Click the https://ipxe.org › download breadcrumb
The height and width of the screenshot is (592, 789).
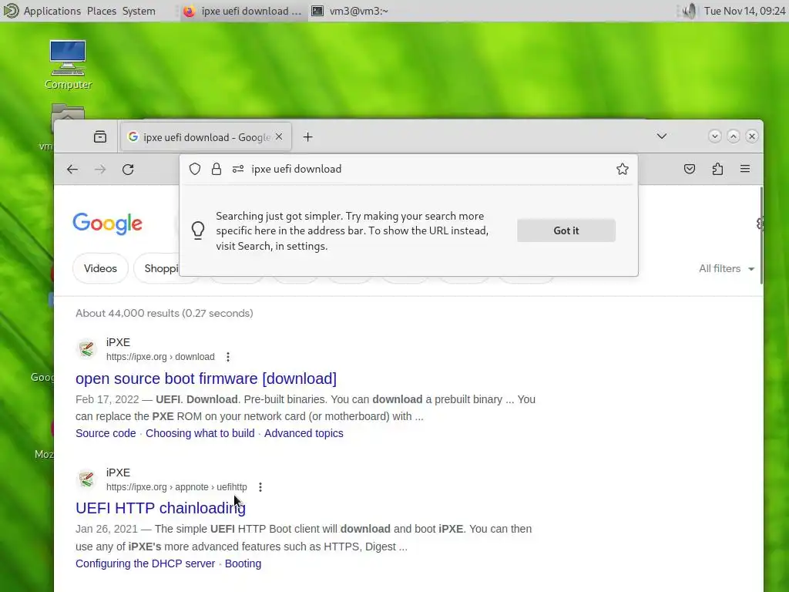[x=160, y=357]
